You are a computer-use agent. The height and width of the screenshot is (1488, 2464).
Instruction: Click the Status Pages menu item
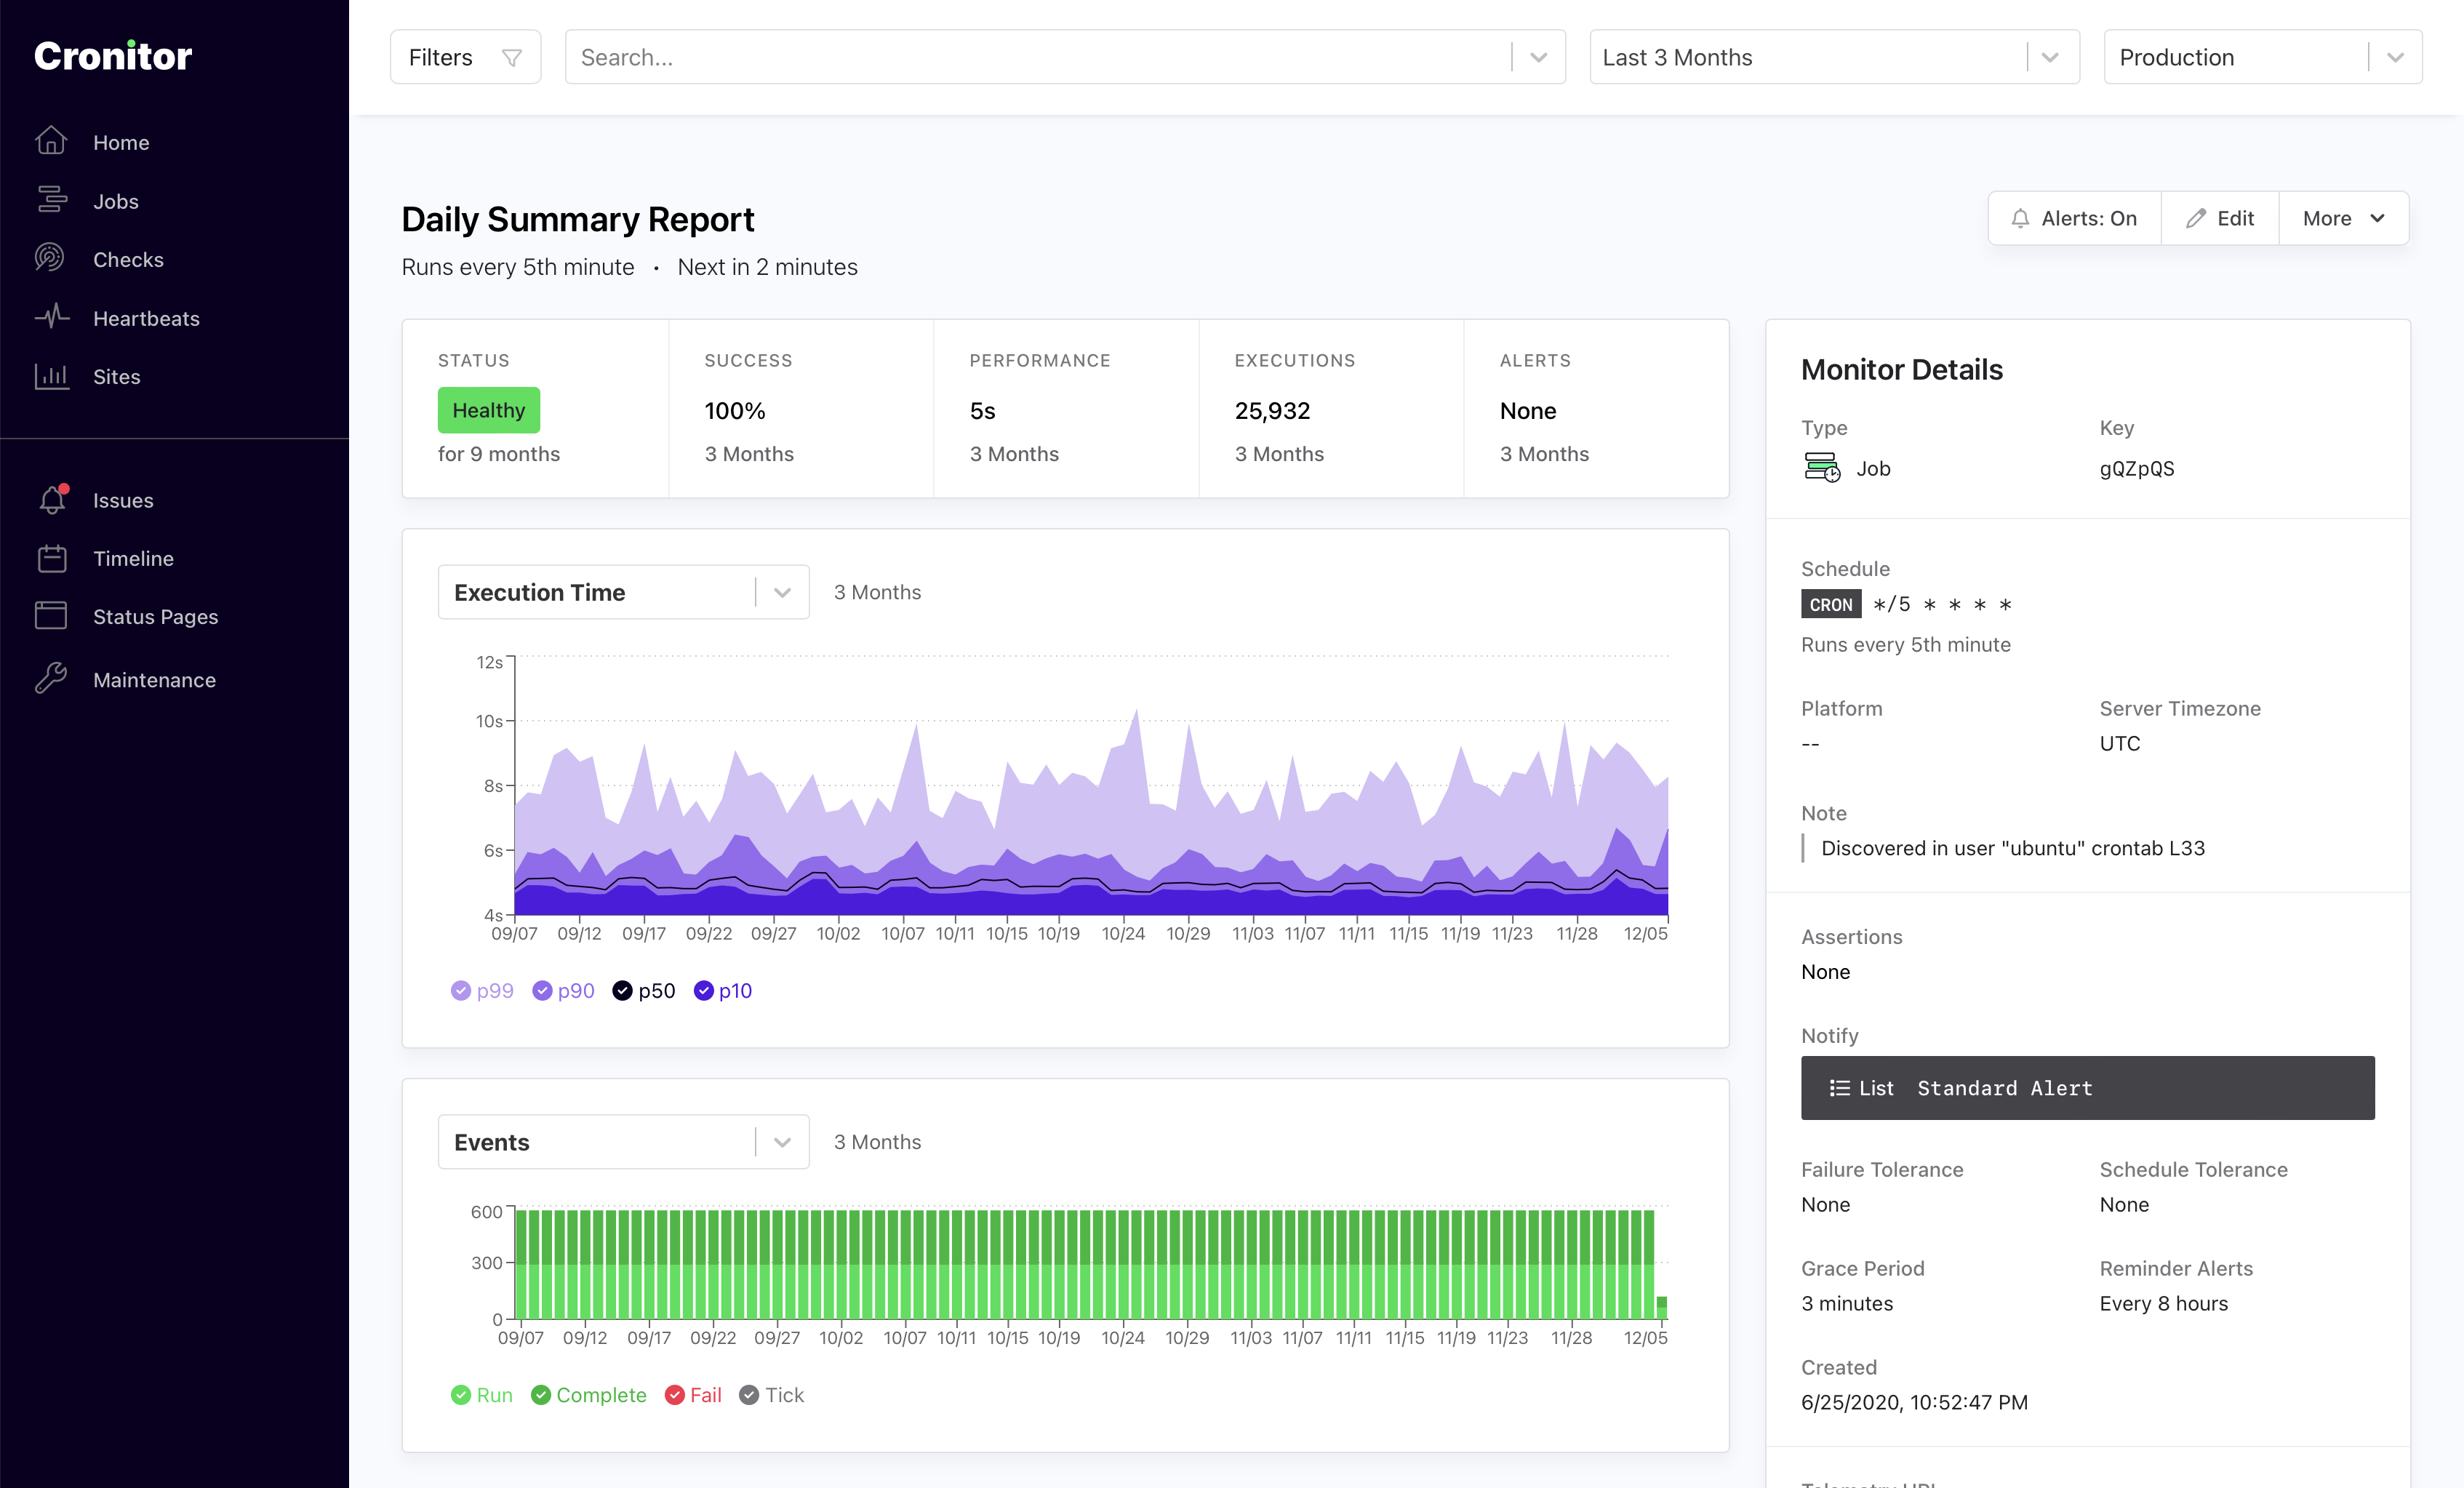click(x=155, y=616)
